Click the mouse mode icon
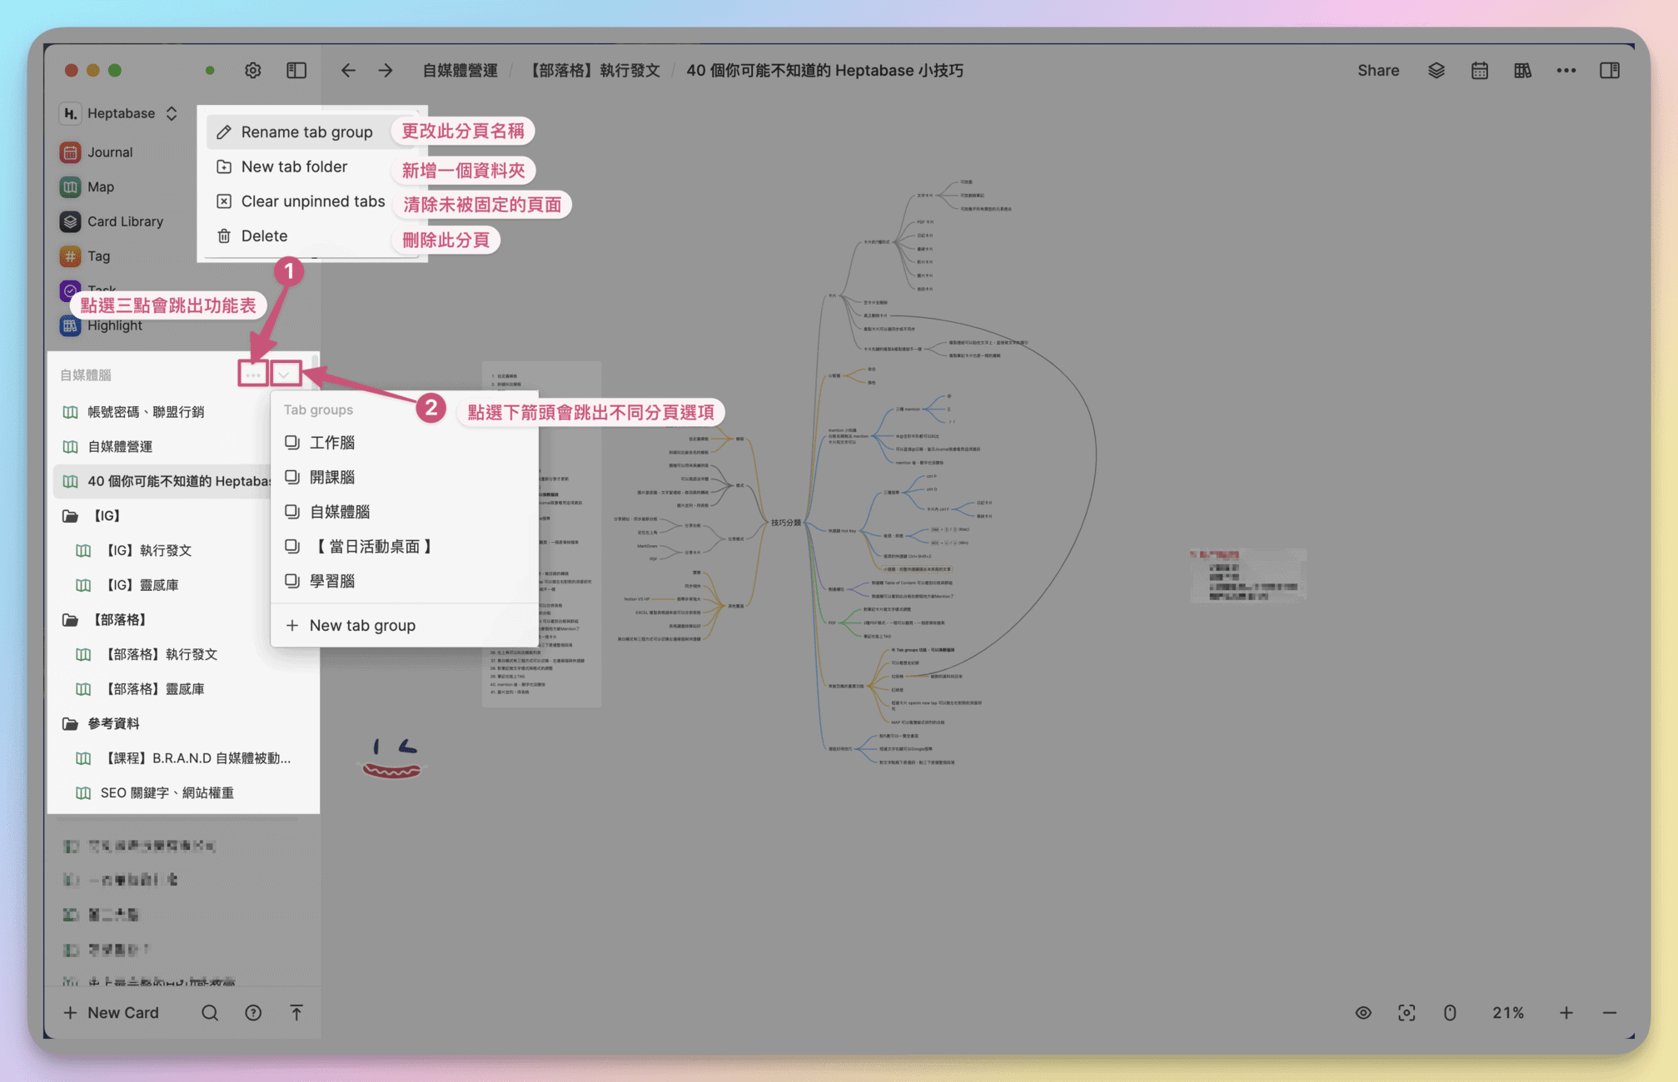This screenshot has width=1678, height=1082. (1450, 1013)
